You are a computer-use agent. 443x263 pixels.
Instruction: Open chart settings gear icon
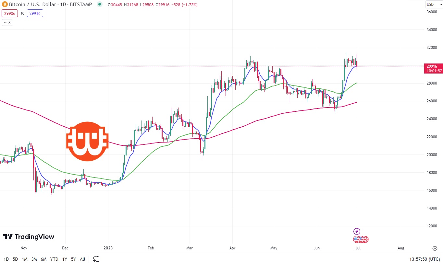(435, 248)
